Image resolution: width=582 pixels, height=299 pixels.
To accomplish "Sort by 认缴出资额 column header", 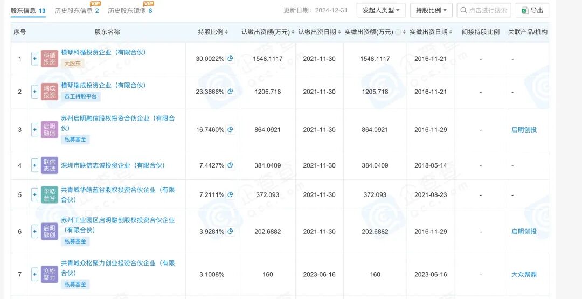I will tap(267, 32).
